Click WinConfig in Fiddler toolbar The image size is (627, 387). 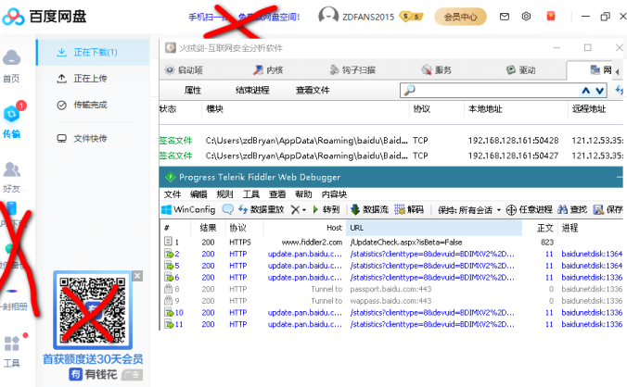(x=188, y=209)
